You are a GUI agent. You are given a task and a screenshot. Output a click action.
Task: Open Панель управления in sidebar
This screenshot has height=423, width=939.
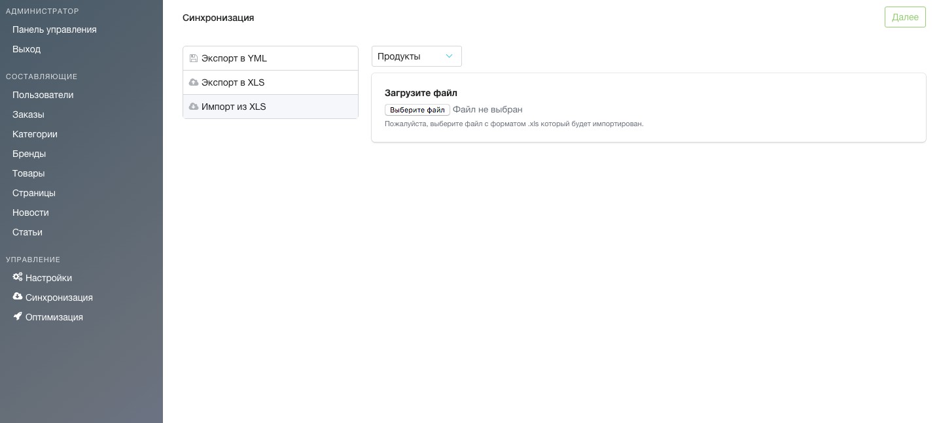tap(54, 29)
